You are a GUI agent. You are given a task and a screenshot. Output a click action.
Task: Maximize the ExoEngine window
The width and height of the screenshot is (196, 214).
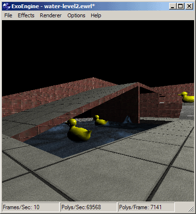(181, 6)
